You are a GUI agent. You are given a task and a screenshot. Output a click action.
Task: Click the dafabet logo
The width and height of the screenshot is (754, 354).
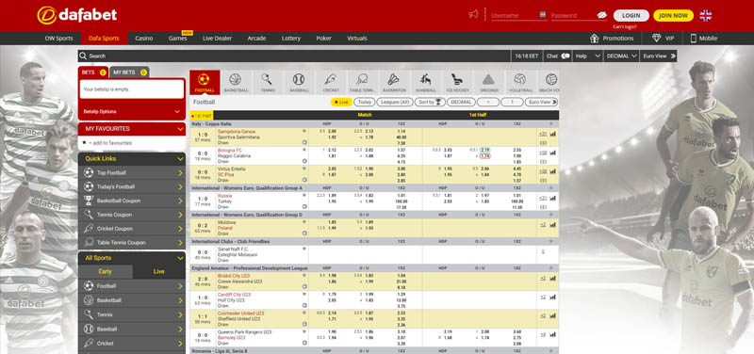77,15
